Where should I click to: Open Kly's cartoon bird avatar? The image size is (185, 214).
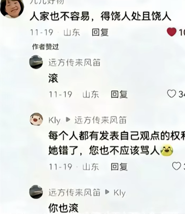(36, 119)
